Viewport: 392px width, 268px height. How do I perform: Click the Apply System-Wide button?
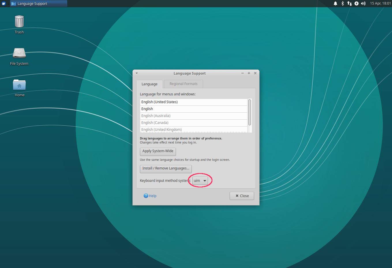[158, 151]
